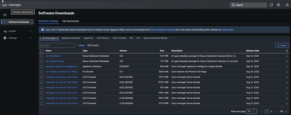
Task: Open the HyperFlex tab
Action: 88,38
